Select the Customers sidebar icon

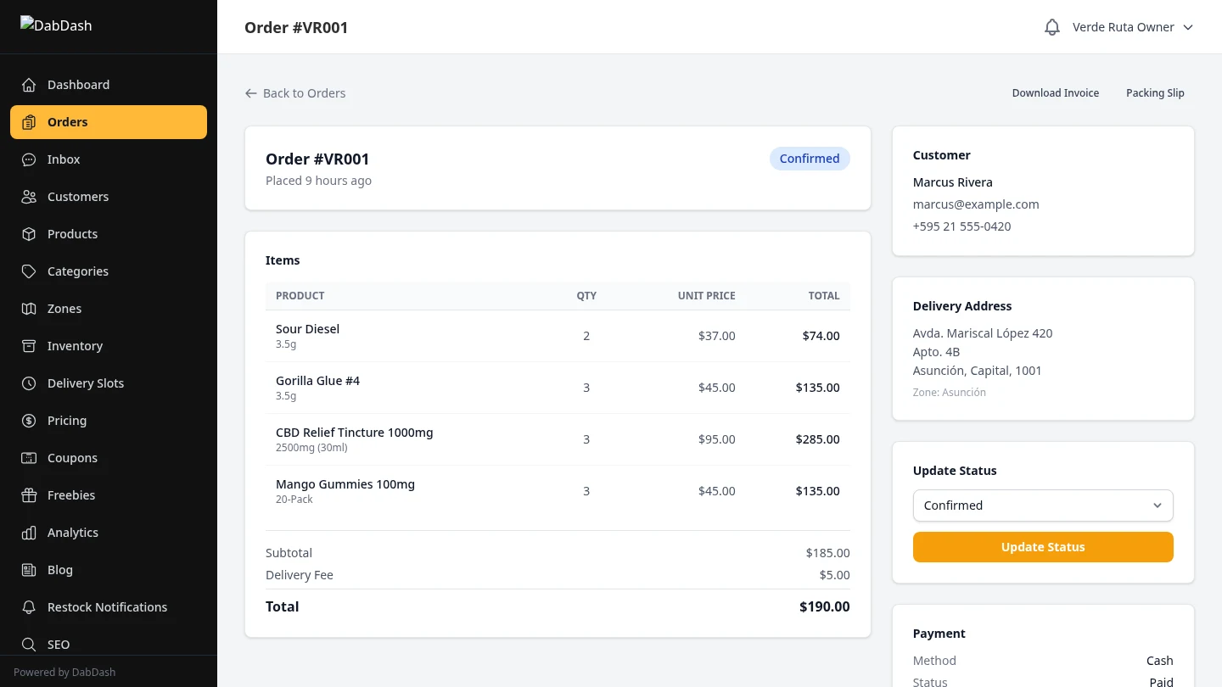[x=30, y=197]
